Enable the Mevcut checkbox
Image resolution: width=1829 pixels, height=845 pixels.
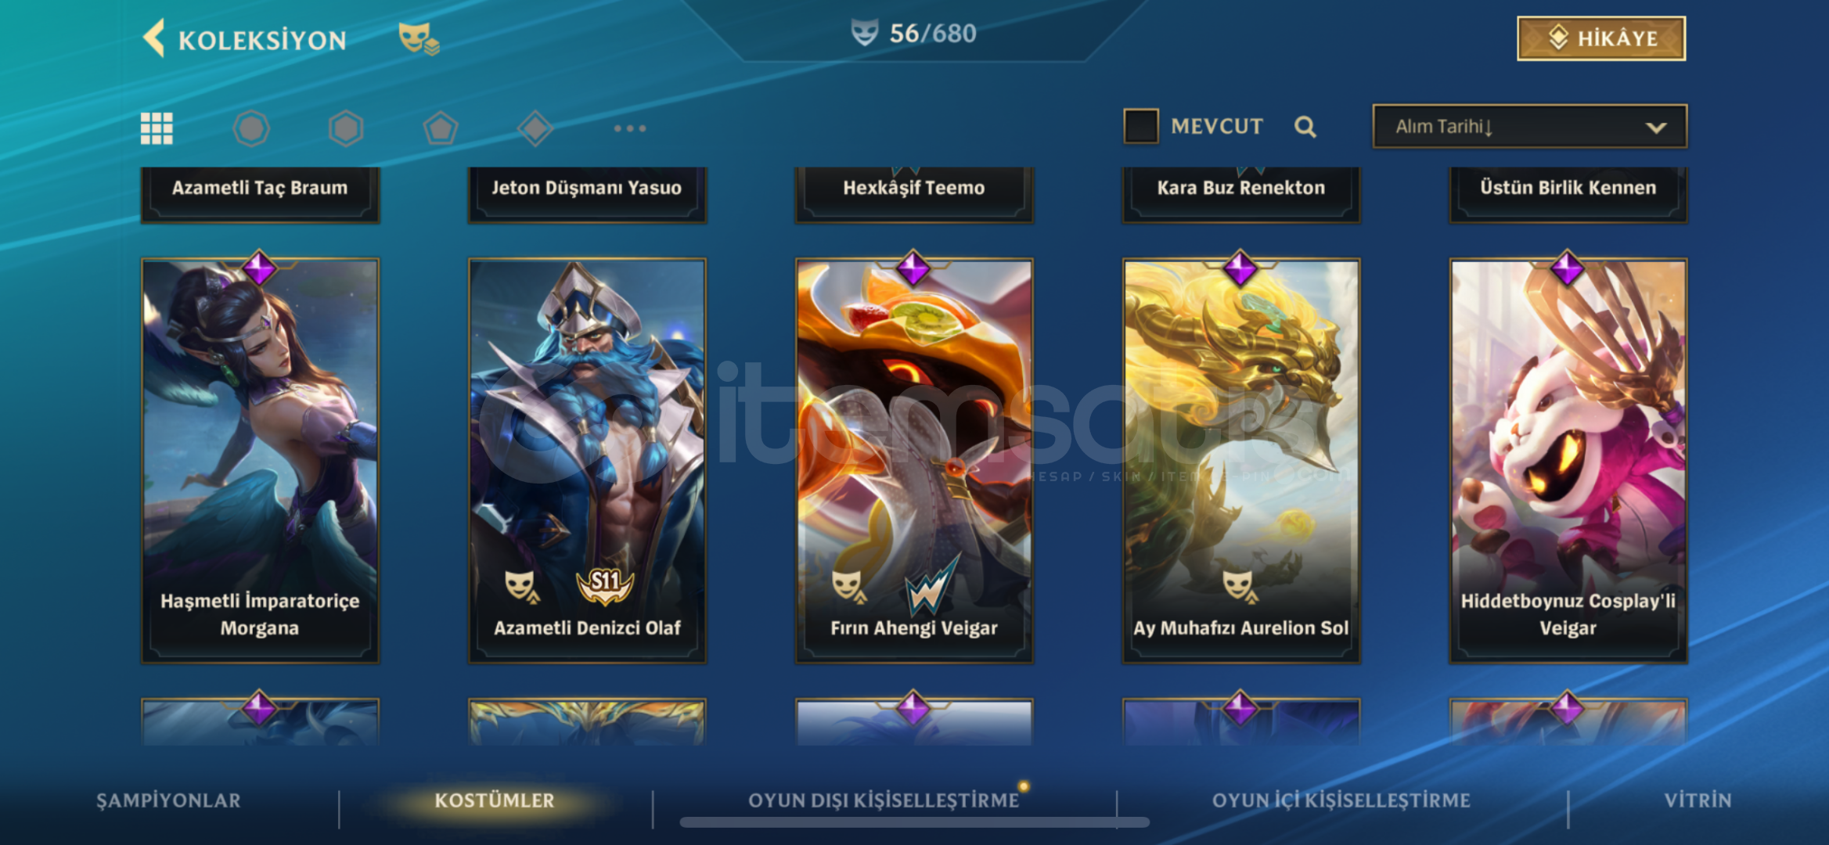[x=1141, y=126]
